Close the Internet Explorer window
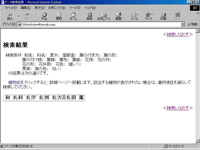 197,2
